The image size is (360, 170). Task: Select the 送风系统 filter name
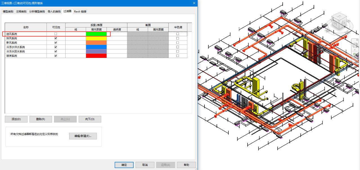pyautogui.click(x=26, y=34)
